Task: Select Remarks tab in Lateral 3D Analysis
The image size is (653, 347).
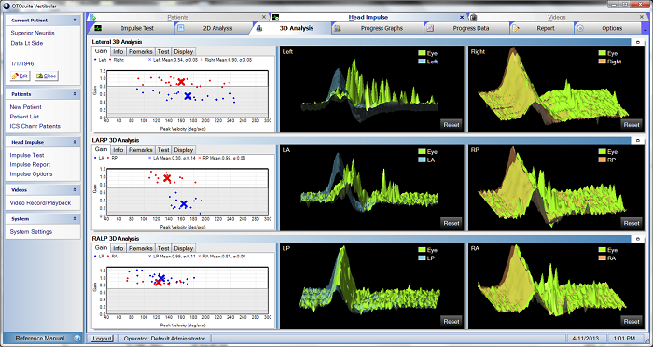Action: (140, 51)
